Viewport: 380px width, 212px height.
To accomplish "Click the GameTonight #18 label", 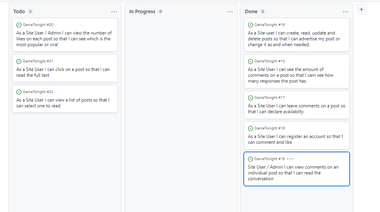I will [269, 128].
